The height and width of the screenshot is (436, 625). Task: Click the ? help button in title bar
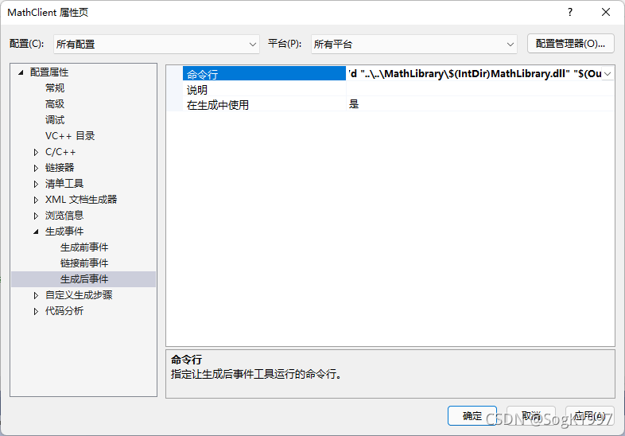pos(570,13)
